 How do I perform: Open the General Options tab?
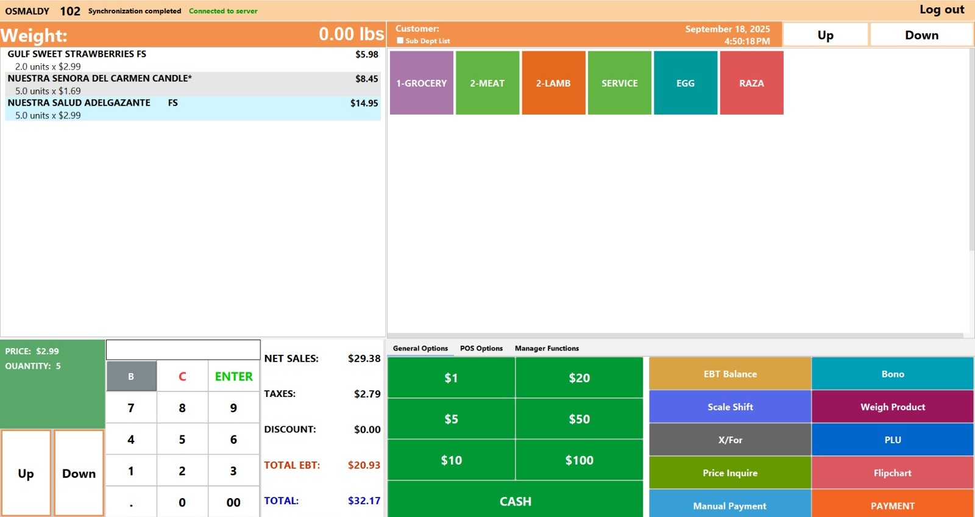tap(420, 348)
